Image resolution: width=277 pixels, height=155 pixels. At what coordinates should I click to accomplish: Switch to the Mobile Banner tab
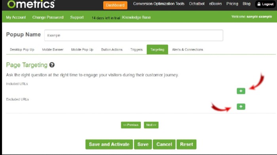[x=53, y=49]
